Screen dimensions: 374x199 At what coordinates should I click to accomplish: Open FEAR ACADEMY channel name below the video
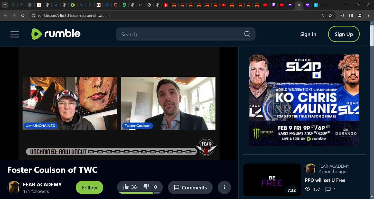pyautogui.click(x=42, y=185)
